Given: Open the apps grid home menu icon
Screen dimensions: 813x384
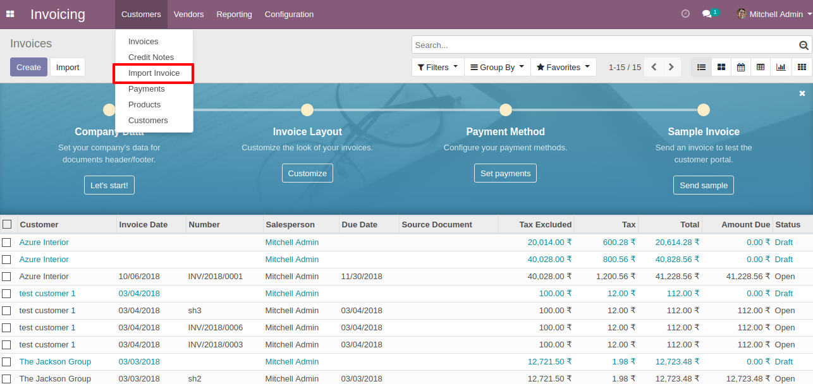Looking at the screenshot, I should (10, 14).
